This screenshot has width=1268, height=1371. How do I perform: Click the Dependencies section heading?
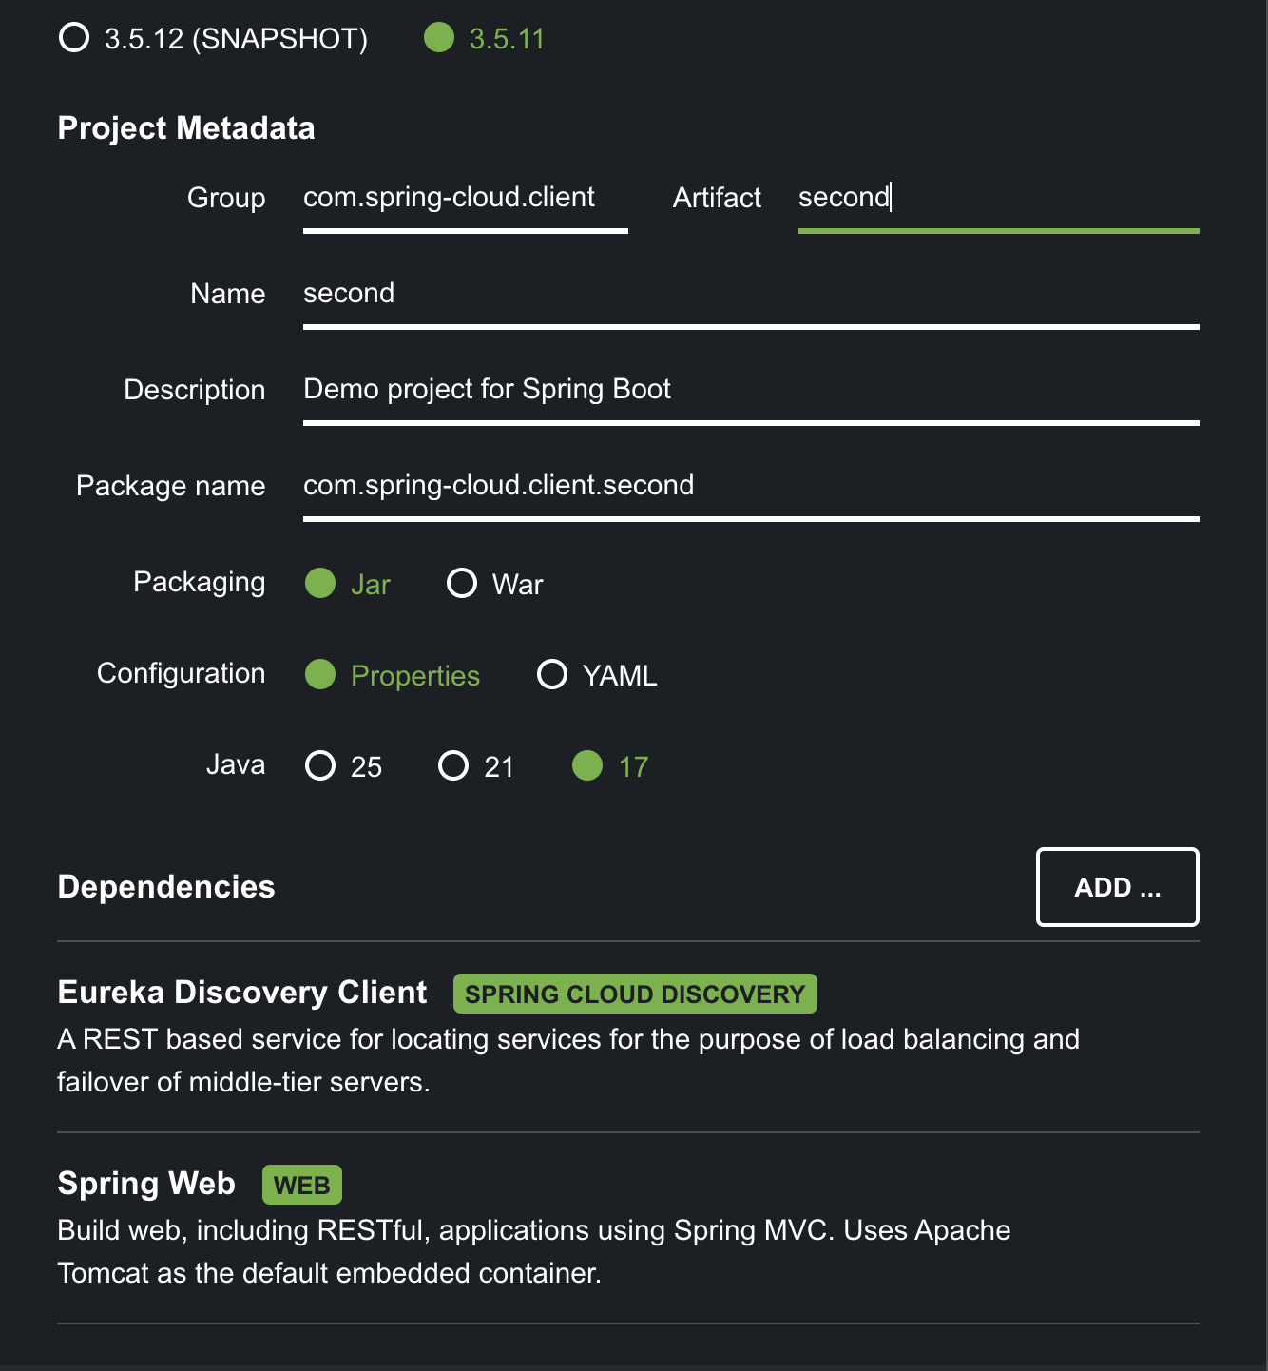pos(166,887)
